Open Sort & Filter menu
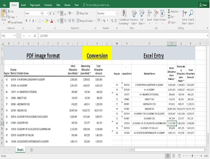The width and height of the screenshot is (210, 159). click(x=185, y=17)
